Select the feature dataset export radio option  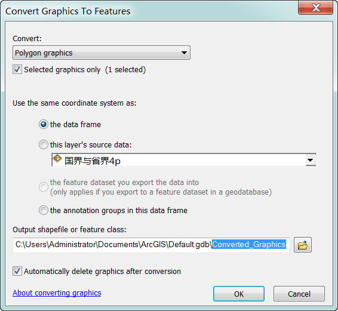coord(44,187)
